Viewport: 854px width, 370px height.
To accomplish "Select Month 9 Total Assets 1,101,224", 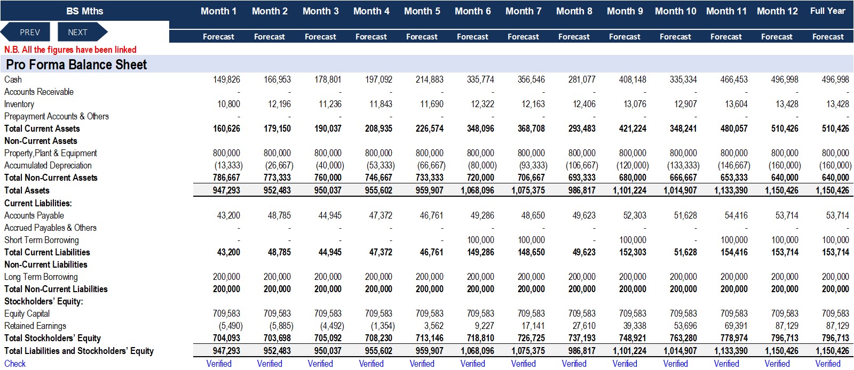I will pyautogui.click(x=629, y=190).
